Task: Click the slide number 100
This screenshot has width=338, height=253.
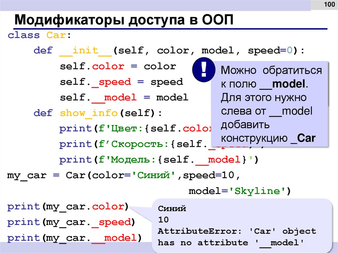Action: click(x=329, y=4)
